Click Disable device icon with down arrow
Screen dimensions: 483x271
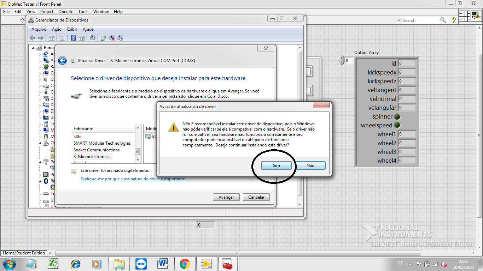[x=120, y=38]
